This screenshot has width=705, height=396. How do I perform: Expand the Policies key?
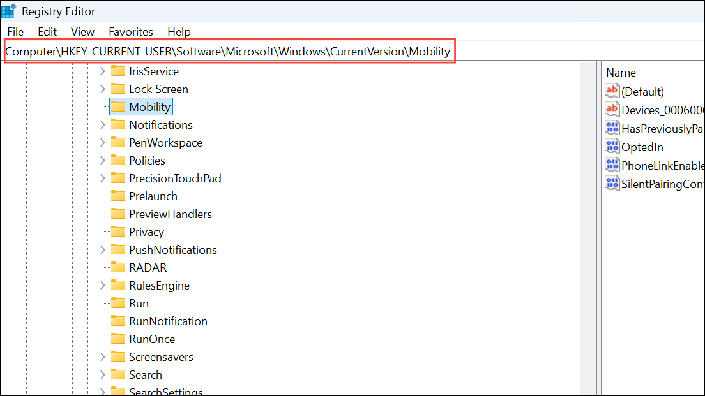click(103, 160)
